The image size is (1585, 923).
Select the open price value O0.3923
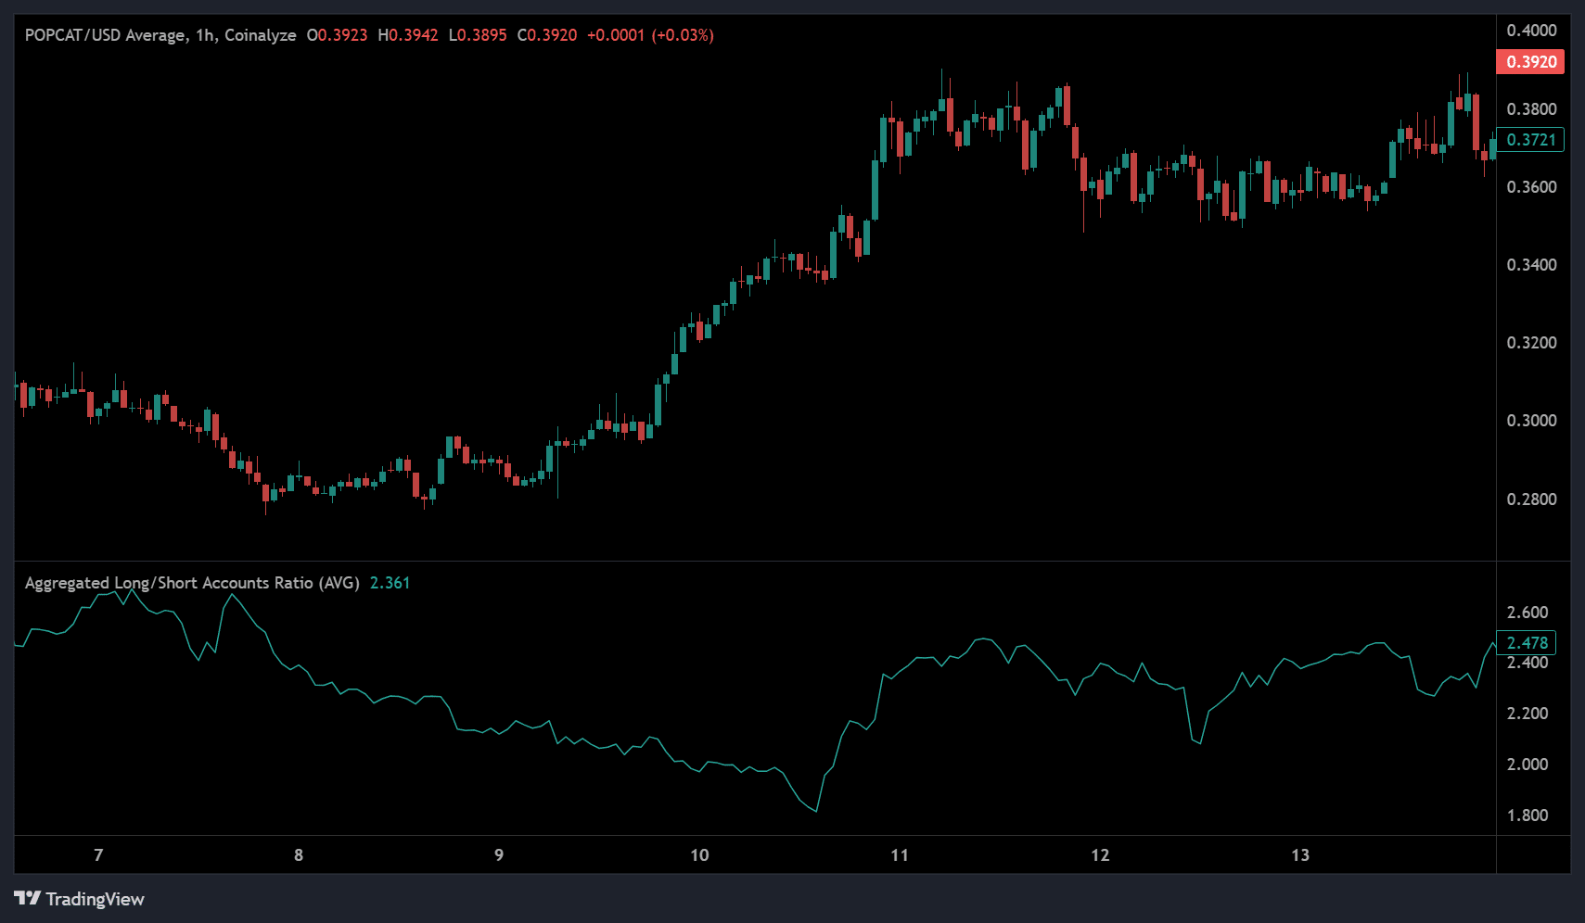point(337,35)
